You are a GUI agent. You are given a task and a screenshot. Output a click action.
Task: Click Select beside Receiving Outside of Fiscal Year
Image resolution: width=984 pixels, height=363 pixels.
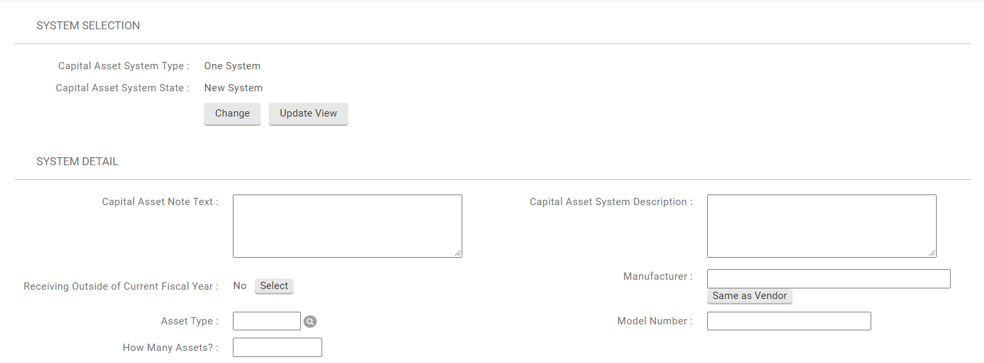[274, 286]
